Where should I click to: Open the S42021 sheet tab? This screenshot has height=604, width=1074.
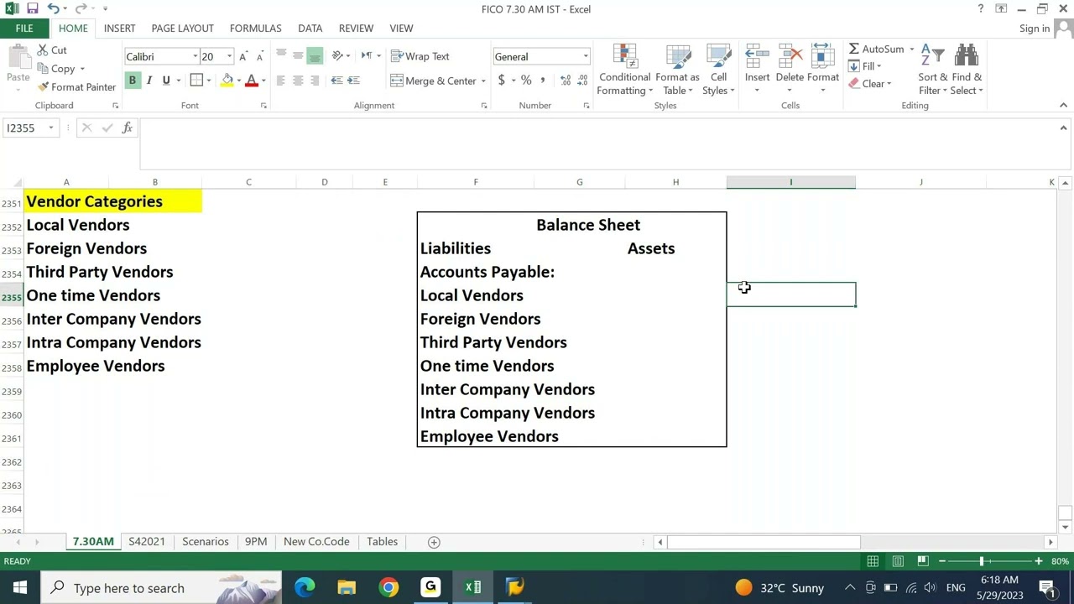(147, 542)
